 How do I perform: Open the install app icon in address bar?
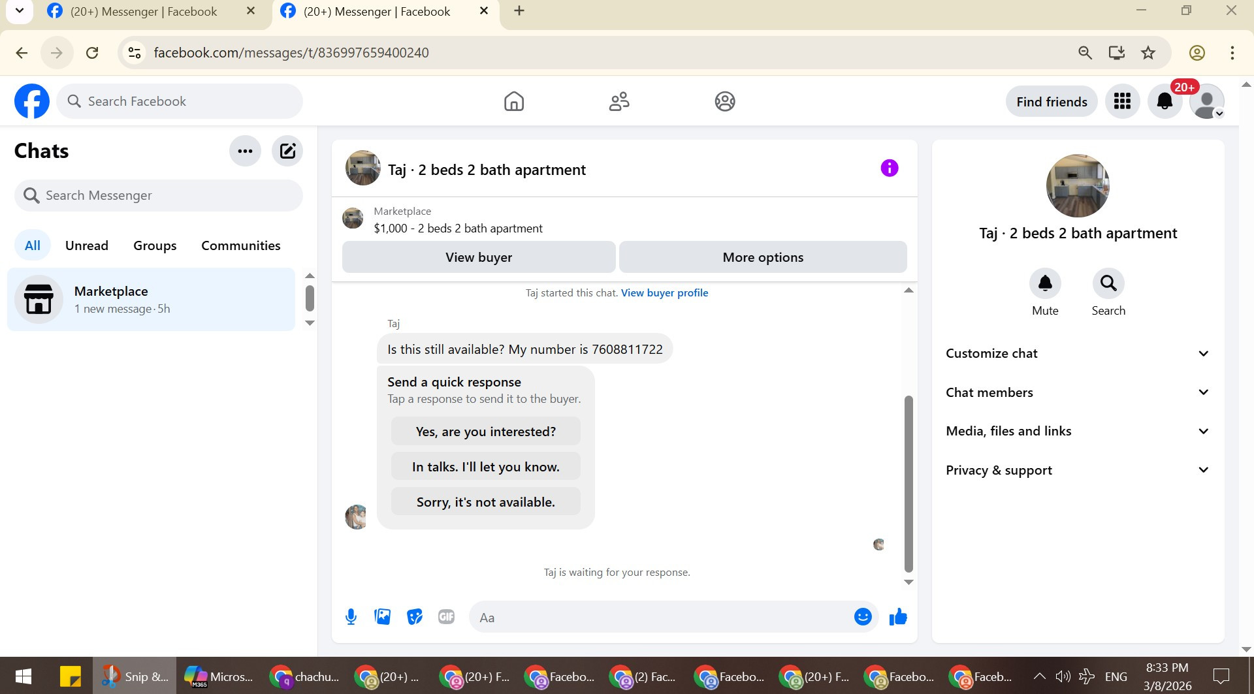(1117, 53)
